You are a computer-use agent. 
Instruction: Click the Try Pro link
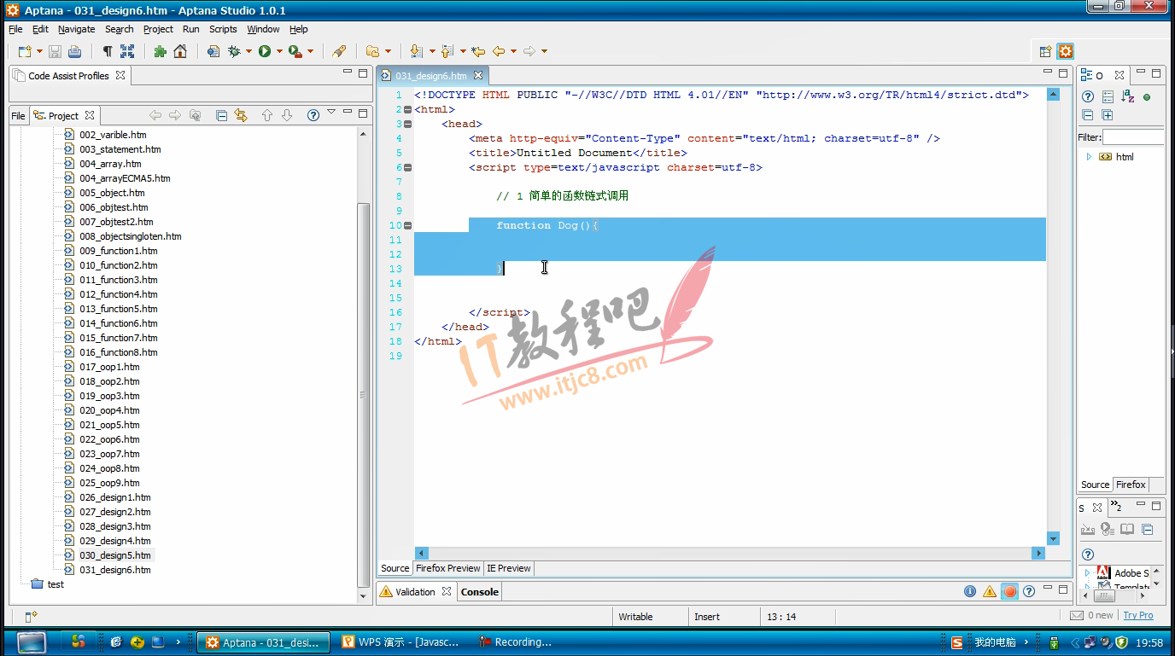[x=1138, y=615]
